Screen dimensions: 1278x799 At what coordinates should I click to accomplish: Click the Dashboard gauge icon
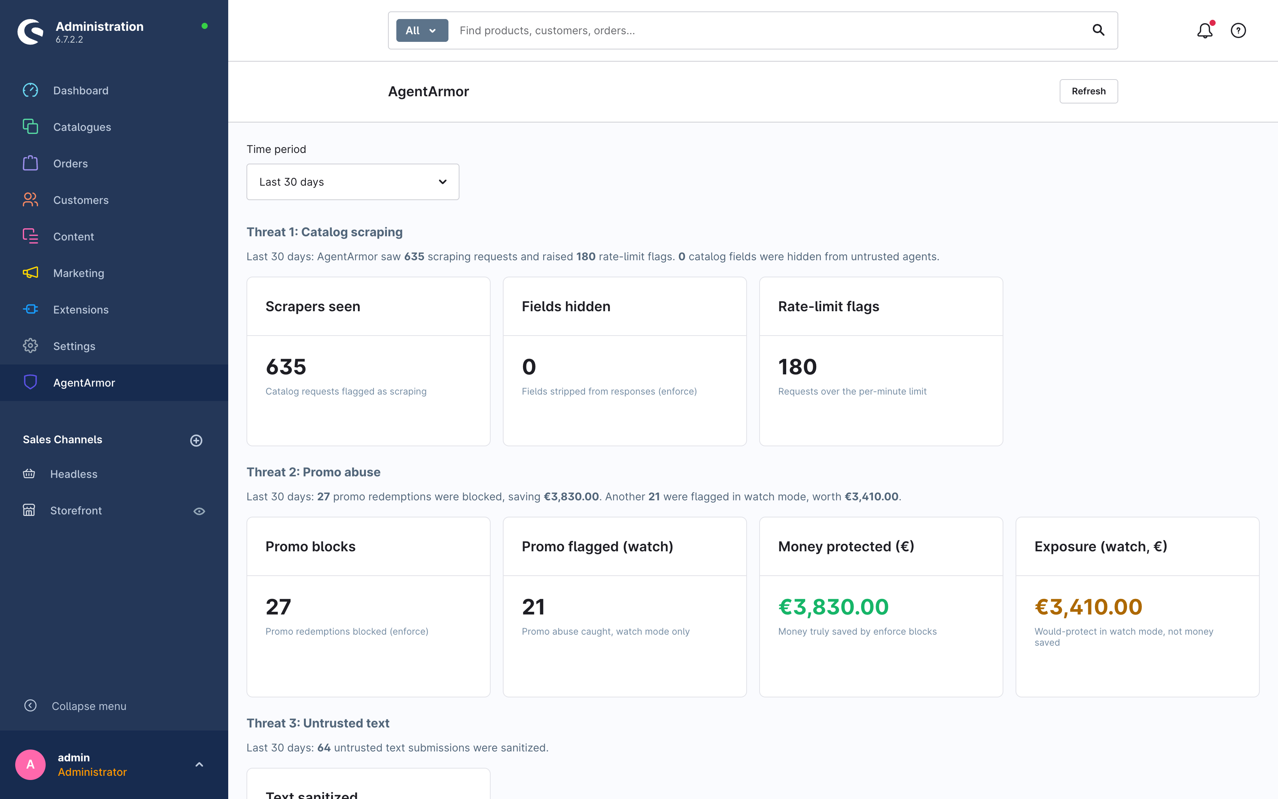coord(30,91)
